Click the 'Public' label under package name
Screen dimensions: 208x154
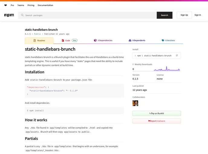pos(37,34)
